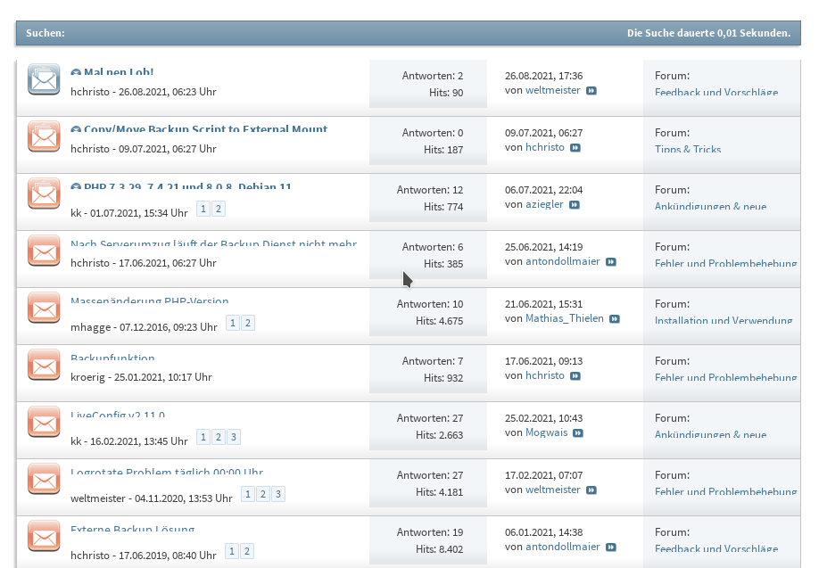Viewport: 827px width, 568px height.
Task: Open Mogwais user profile
Action: pos(546,432)
